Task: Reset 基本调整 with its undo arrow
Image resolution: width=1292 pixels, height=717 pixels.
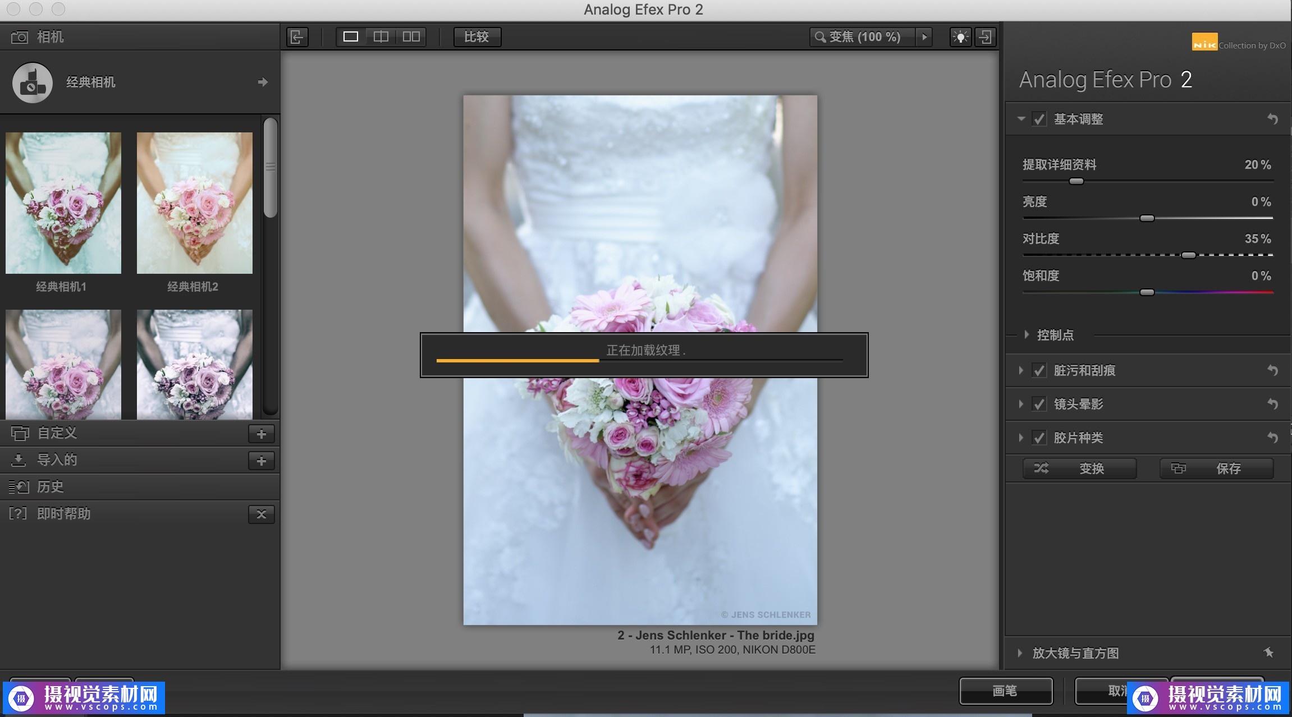Action: 1272,119
